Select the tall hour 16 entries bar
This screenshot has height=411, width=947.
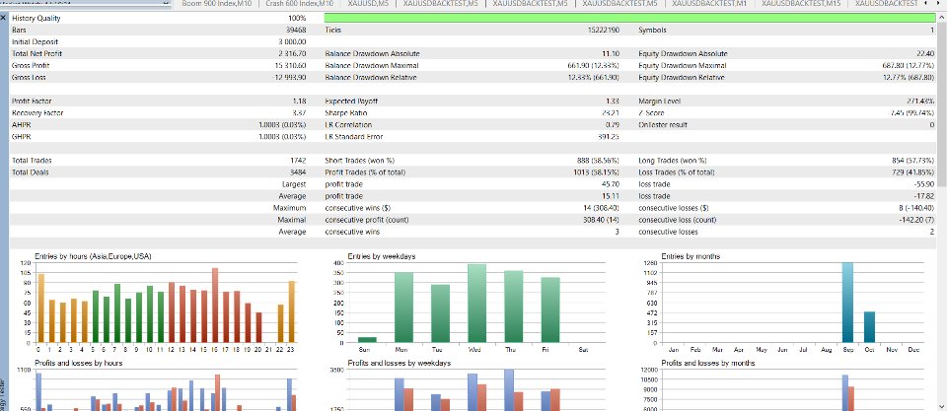[x=215, y=306]
